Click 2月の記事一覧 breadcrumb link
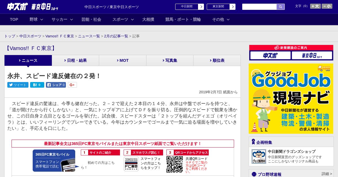Screen dimensions: 338x177 [x=116, y=36]
